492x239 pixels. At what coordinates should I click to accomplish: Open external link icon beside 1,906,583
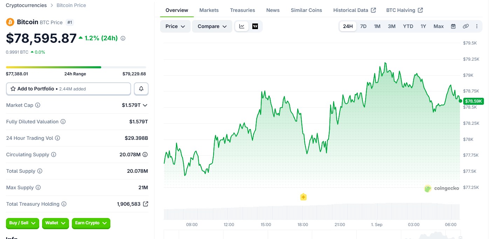[x=146, y=204]
